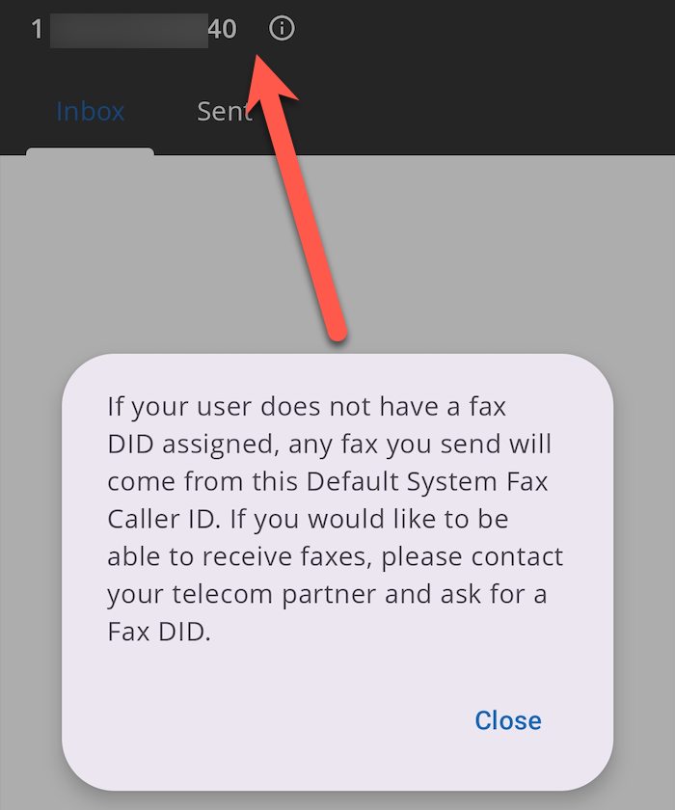Click the red arrow's tail end
675x810 pixels.
[x=337, y=334]
